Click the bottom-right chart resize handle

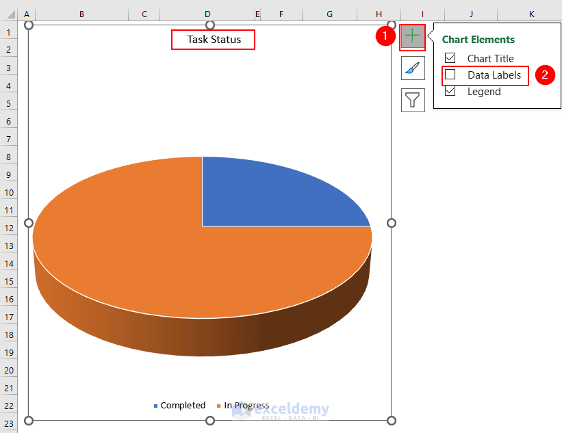pyautogui.click(x=391, y=420)
